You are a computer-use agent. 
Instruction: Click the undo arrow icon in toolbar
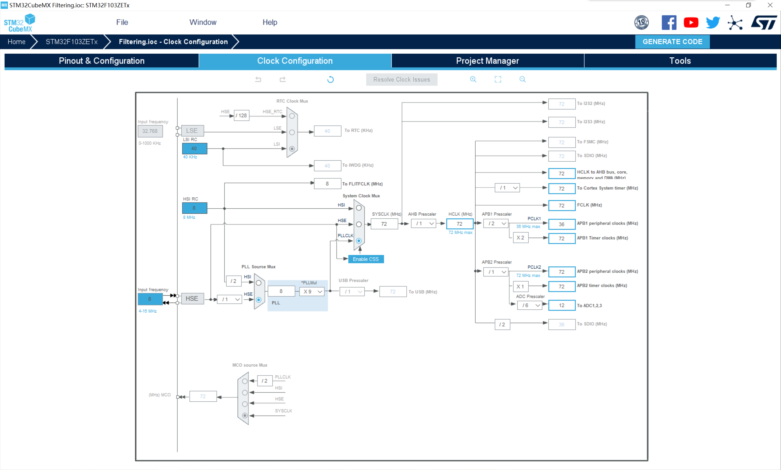(258, 79)
